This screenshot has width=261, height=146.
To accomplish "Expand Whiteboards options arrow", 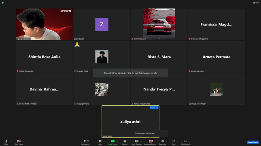I will (x=190, y=141).
